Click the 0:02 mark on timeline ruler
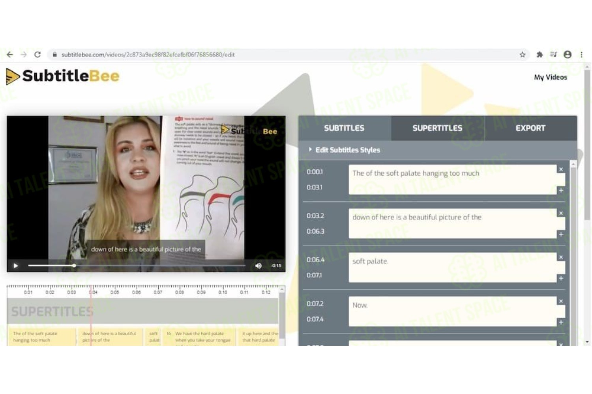 pyautogui.click(x=50, y=292)
